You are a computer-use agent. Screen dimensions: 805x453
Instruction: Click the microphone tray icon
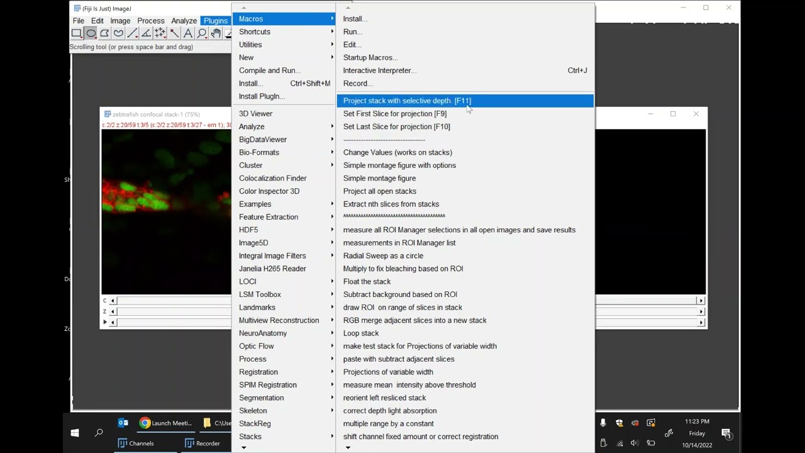[x=603, y=423]
